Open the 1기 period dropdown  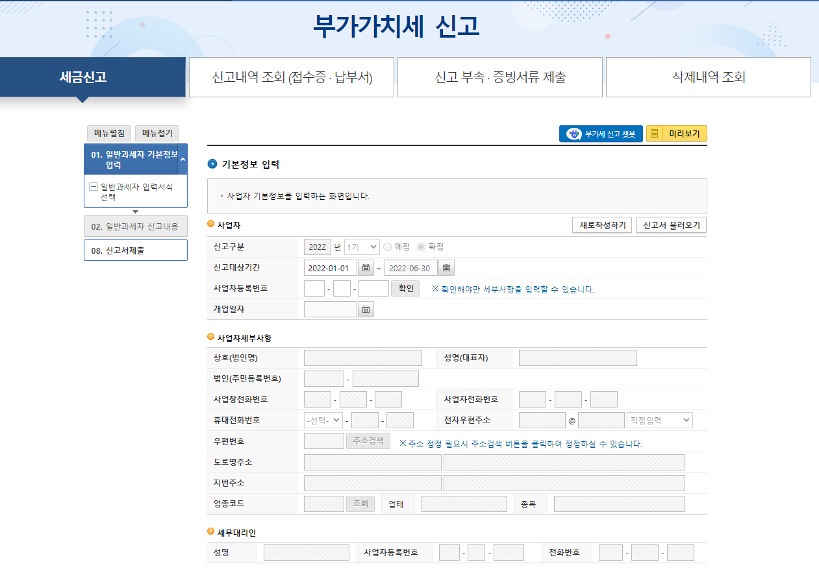[362, 247]
